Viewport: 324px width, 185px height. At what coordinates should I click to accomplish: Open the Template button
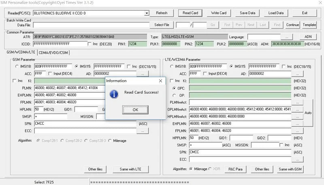pyautogui.click(x=309, y=25)
